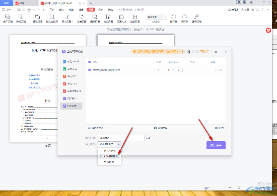
Task: Rotate counter-clockwise using ribbon arrow icon
Action: coord(174,19)
